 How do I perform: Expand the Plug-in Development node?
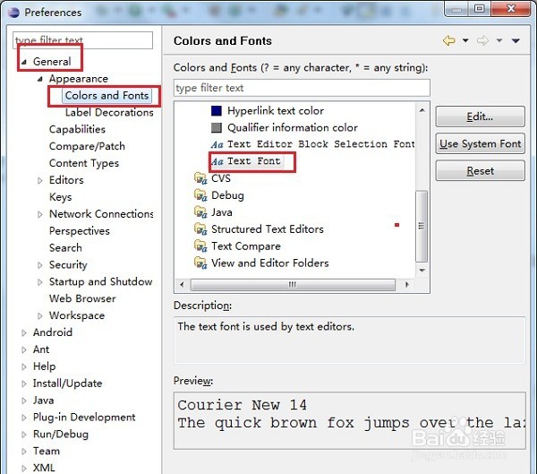click(24, 418)
